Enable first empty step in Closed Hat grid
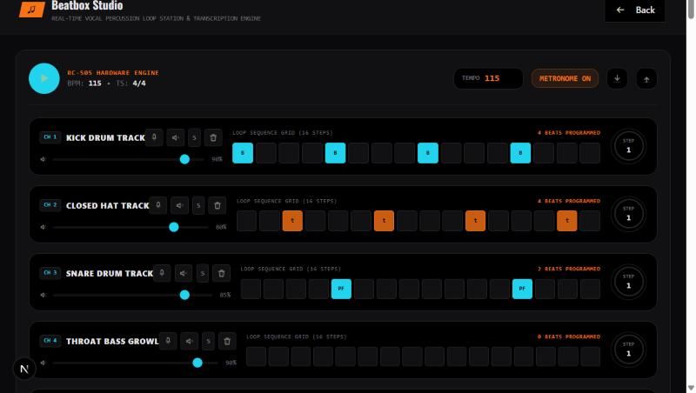This screenshot has width=696, height=393. [247, 221]
